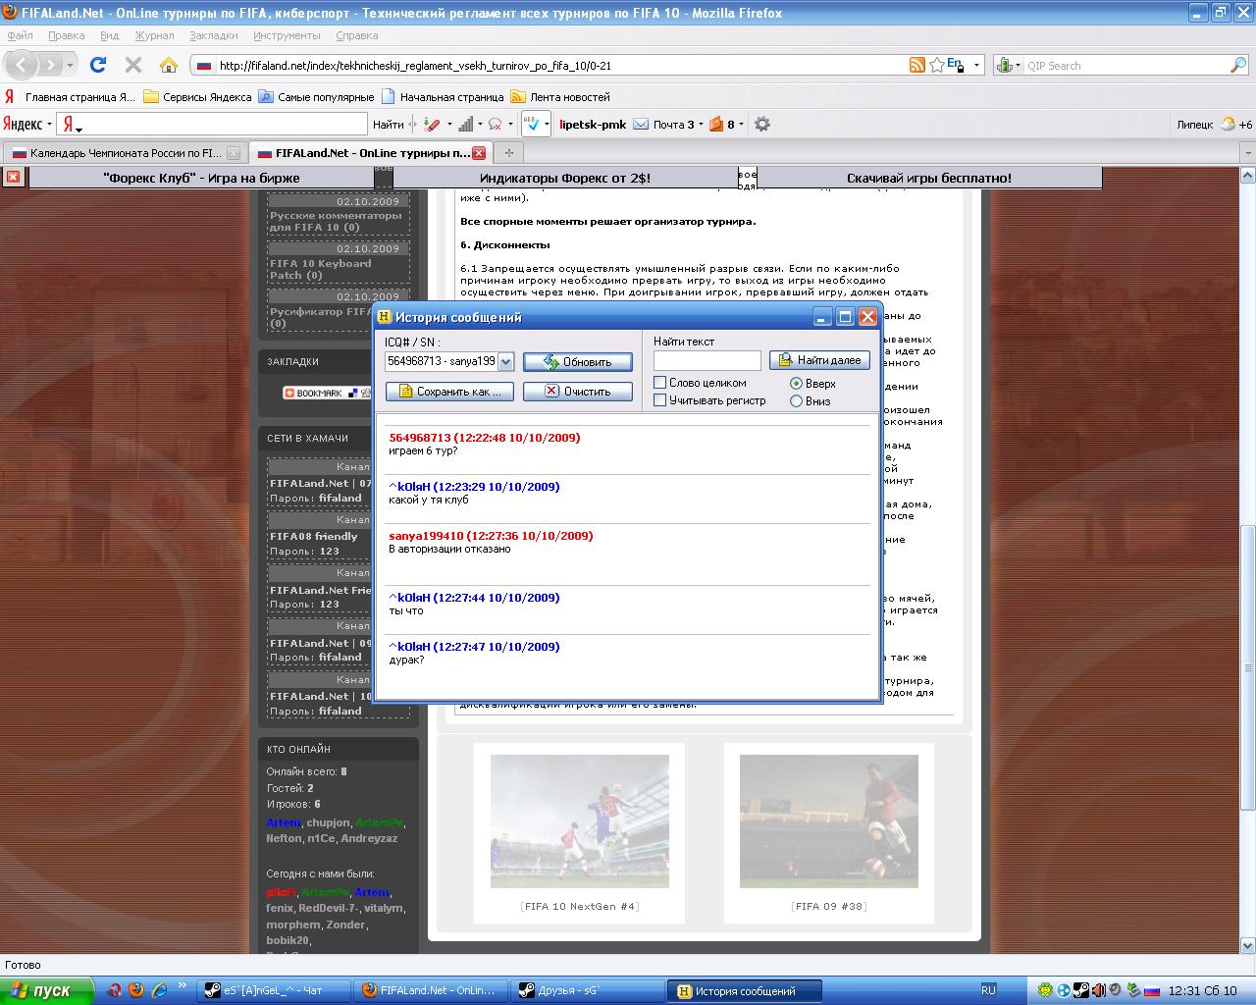Open the new tab plus button
Image resolution: width=1256 pixels, height=1005 pixels.
click(508, 152)
